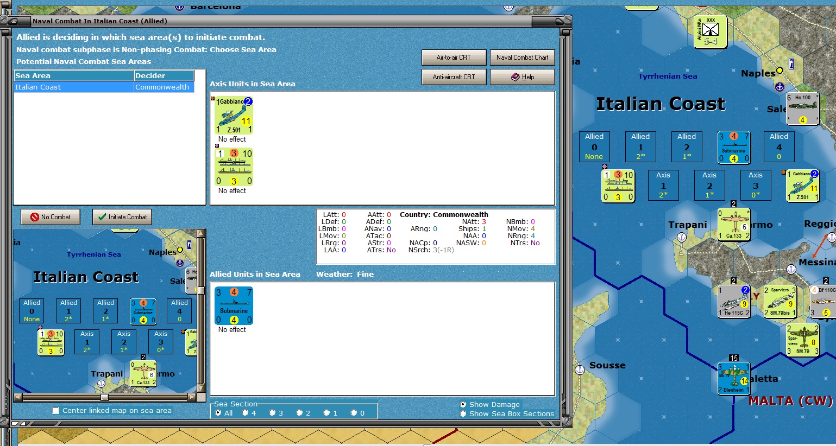836x446 pixels.
Task: Open the Naval Combat Chart
Action: [522, 58]
